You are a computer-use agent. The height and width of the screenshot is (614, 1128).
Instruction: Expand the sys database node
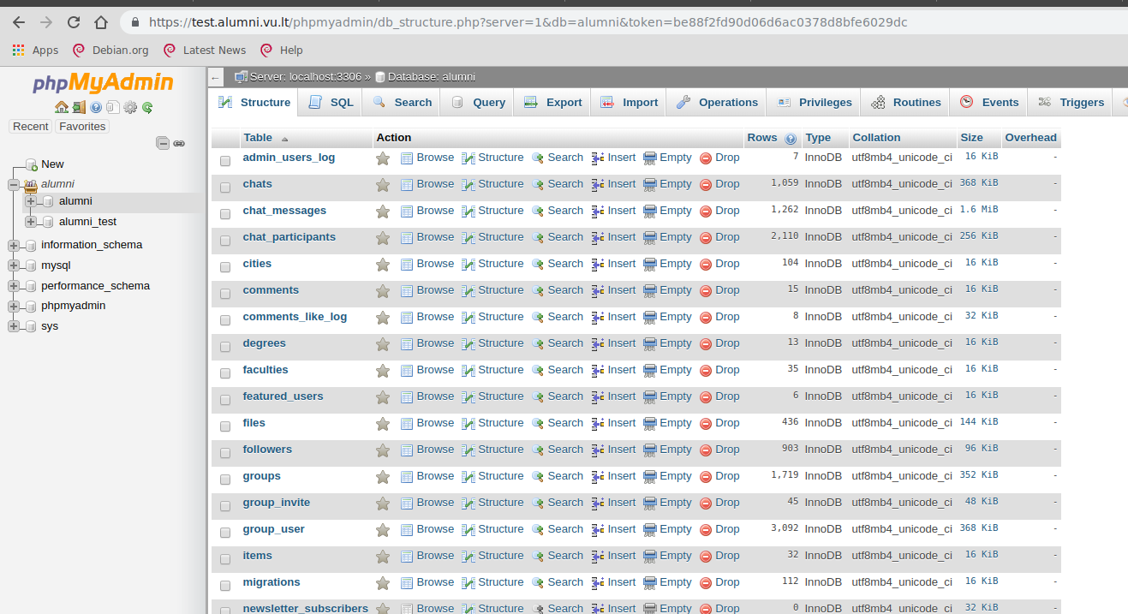(13, 326)
